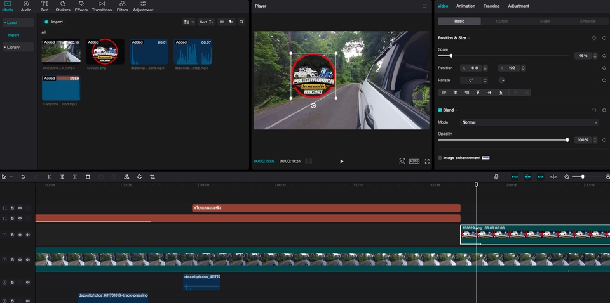The image size is (610, 303).
Task: Click the Position X stepper arrows
Action: 485,68
